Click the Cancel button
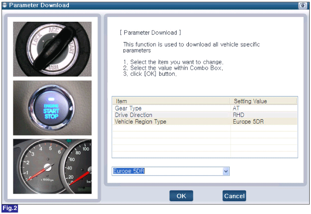The height and width of the screenshot is (214, 311). click(x=234, y=196)
